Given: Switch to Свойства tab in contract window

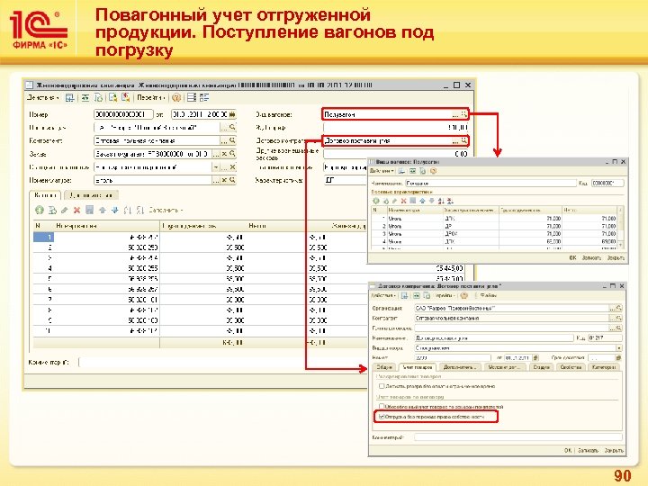Looking at the screenshot, I should point(571,367).
